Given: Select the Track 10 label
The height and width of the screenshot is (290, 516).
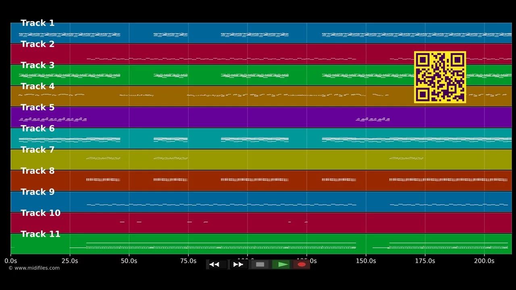Looking at the screenshot, I should (40, 213).
